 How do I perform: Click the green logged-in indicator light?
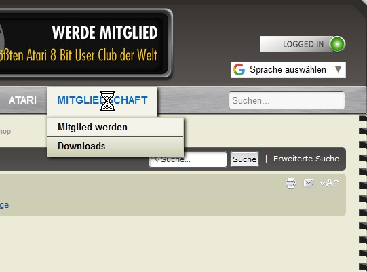pyautogui.click(x=337, y=44)
